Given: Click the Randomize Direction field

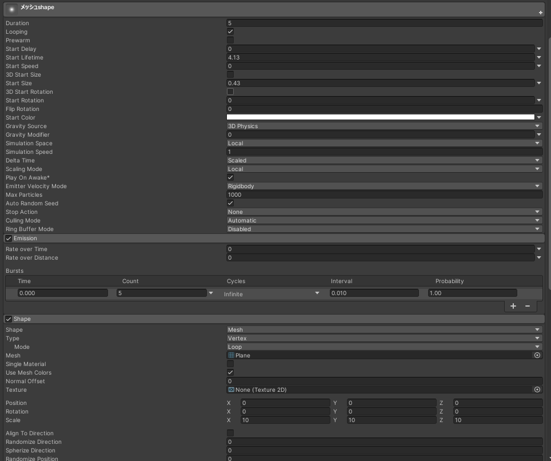Looking at the screenshot, I should click(x=385, y=442).
